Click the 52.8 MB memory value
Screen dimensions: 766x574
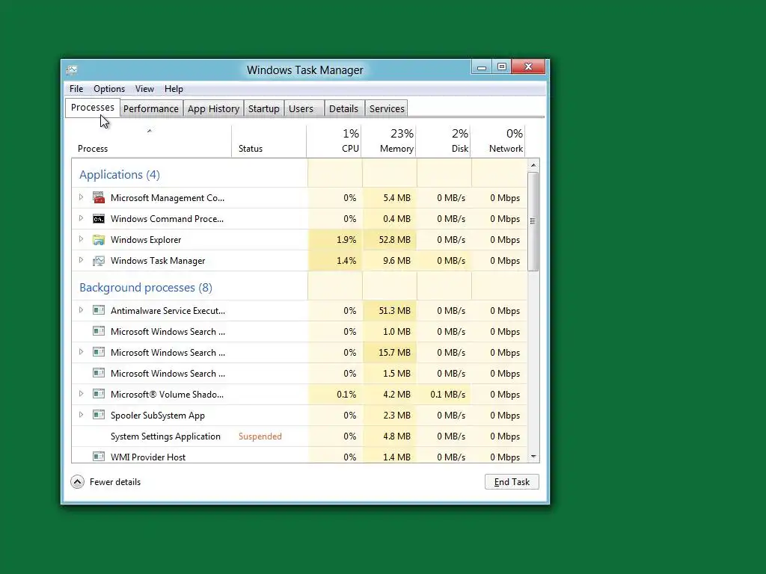[x=395, y=240]
